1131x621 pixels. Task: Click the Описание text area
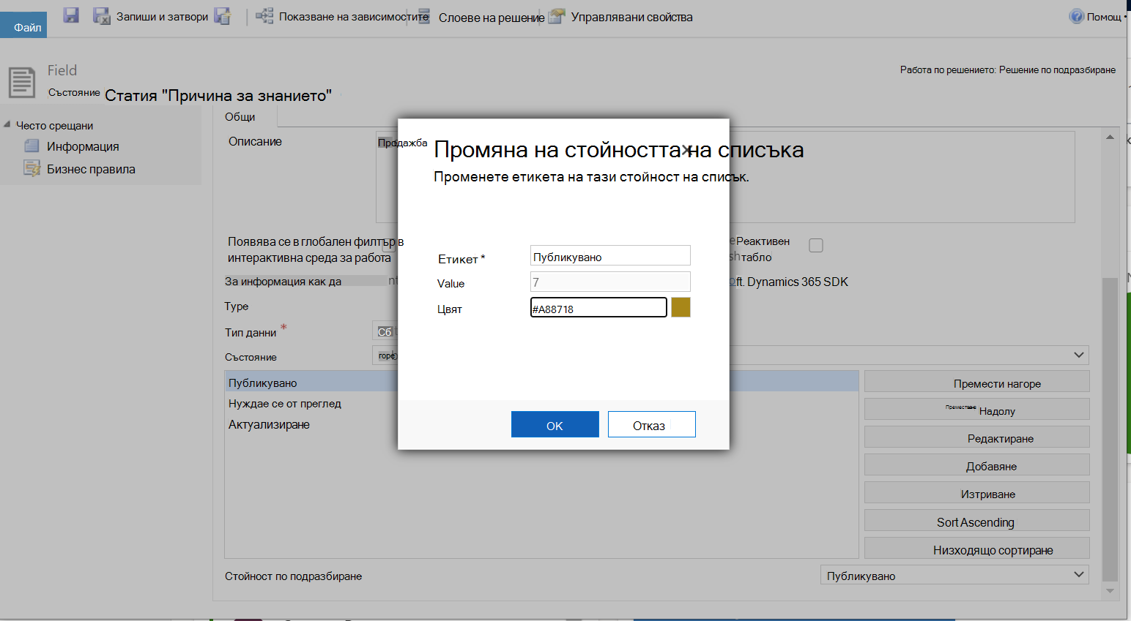[725, 177]
